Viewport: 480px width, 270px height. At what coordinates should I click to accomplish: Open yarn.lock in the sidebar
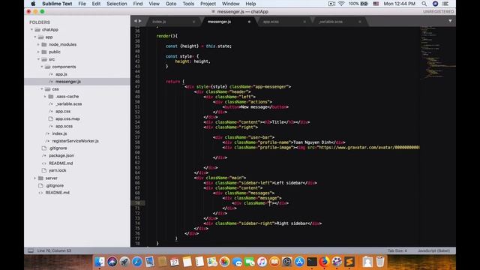57,170
